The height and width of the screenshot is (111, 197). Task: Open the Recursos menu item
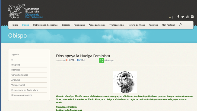pyautogui.click(x=153, y=25)
